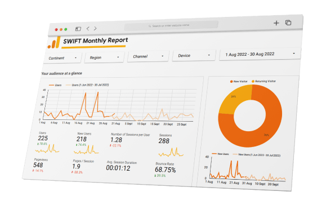
Task: Click the -38.2% change under Pages / Session
Action: (77, 172)
